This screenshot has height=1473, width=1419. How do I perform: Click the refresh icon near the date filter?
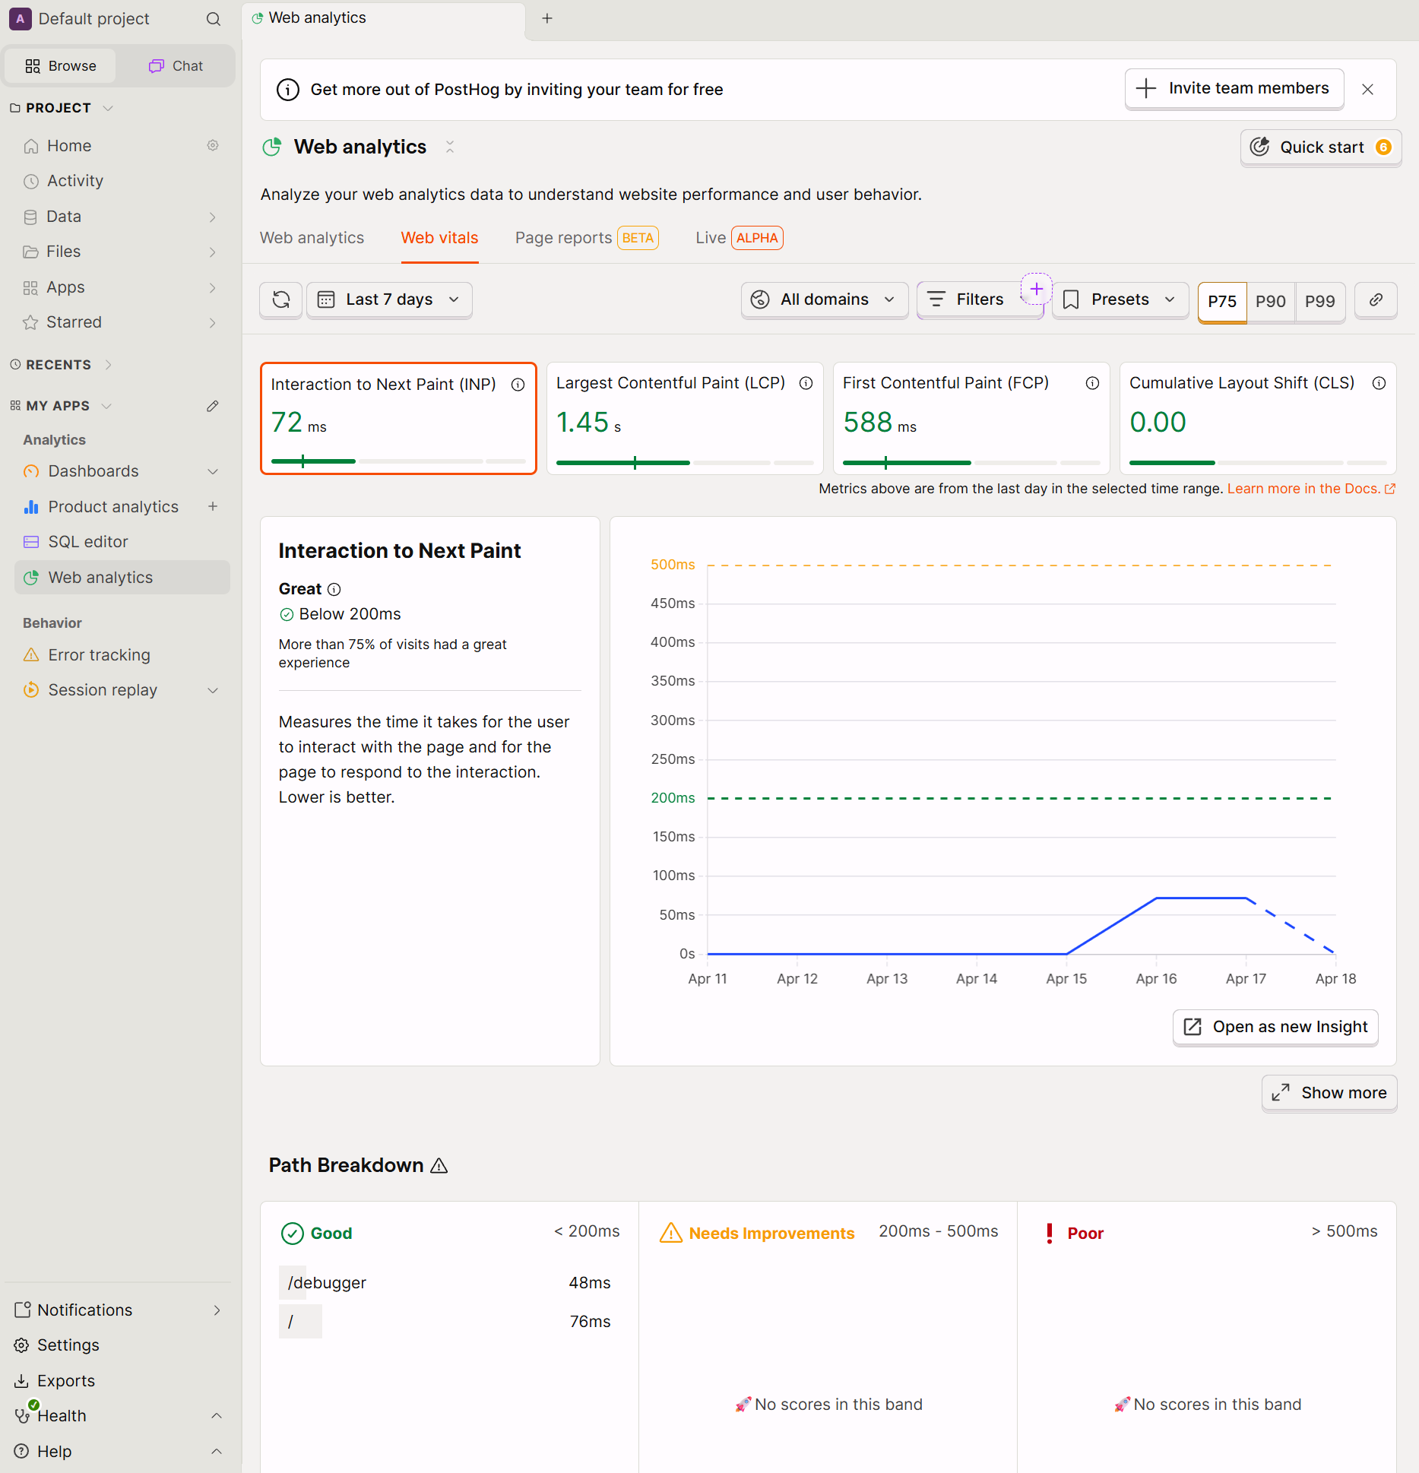click(280, 299)
